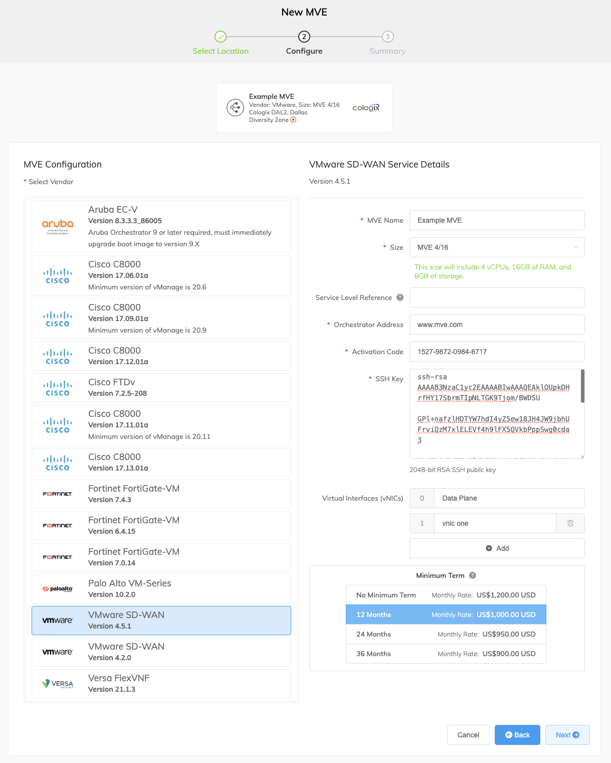Click the Palo Alto logo in vendor list

[58, 589]
